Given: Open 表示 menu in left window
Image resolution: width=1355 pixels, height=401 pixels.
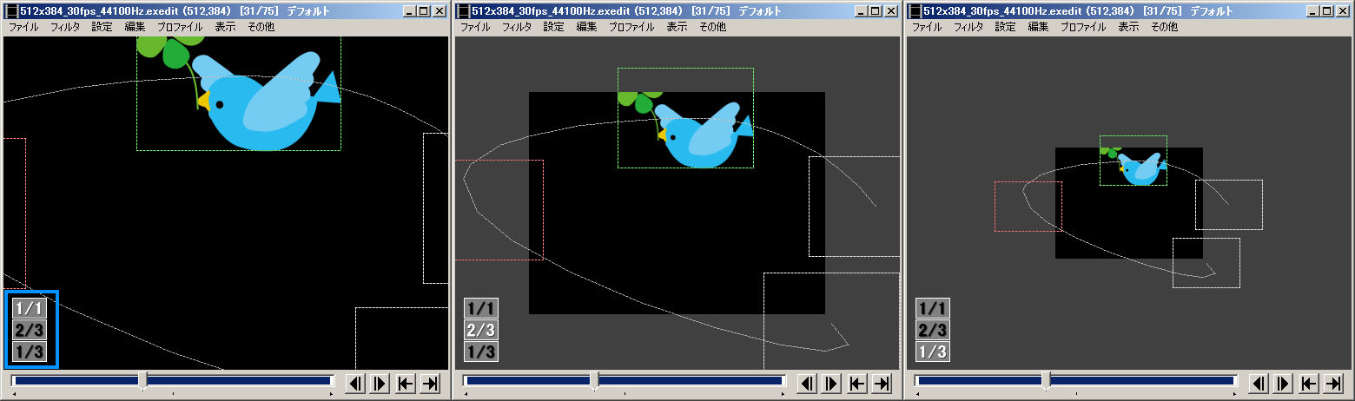Looking at the screenshot, I should click(x=226, y=27).
